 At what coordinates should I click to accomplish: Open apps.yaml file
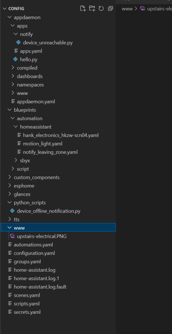point(31,51)
